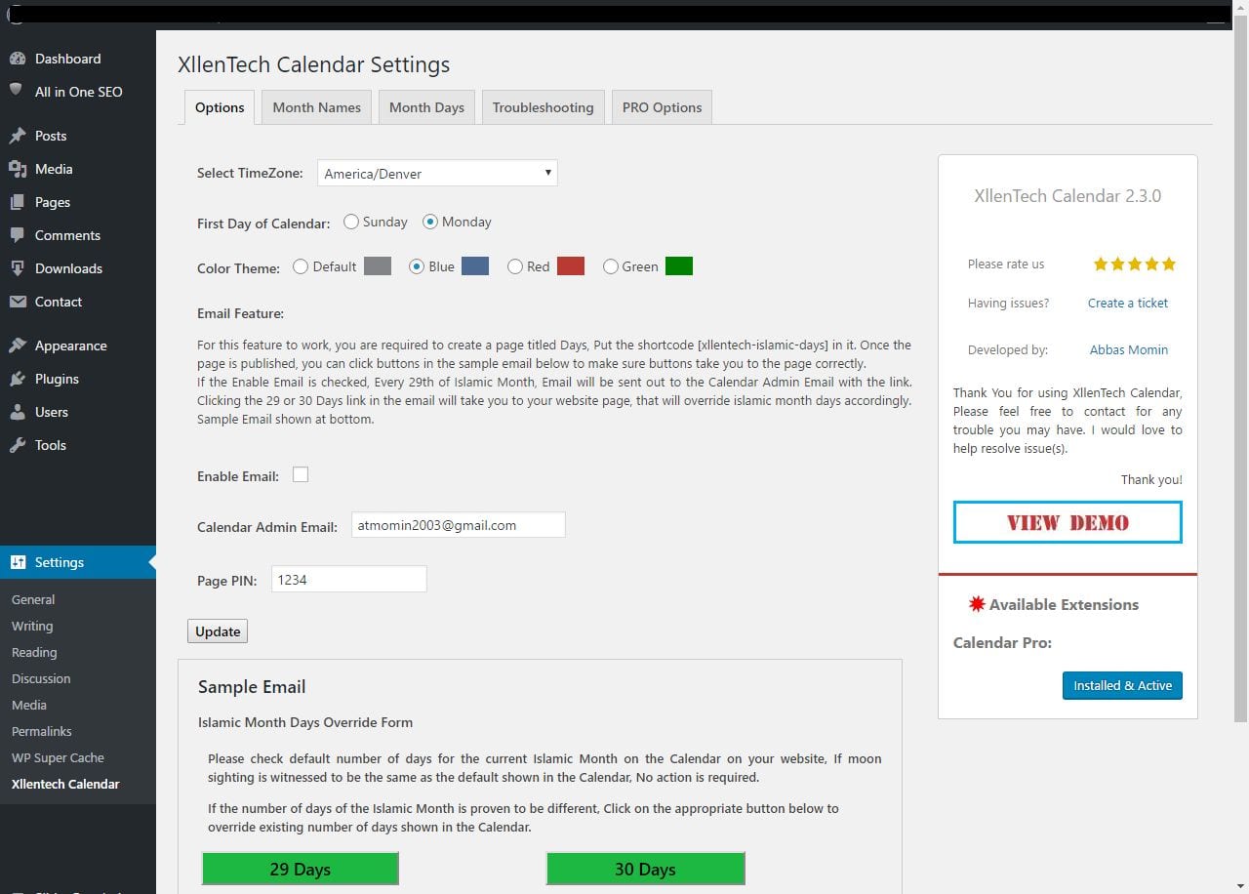Click the Appearance paintbrush icon
The width and height of the screenshot is (1249, 894).
point(17,345)
